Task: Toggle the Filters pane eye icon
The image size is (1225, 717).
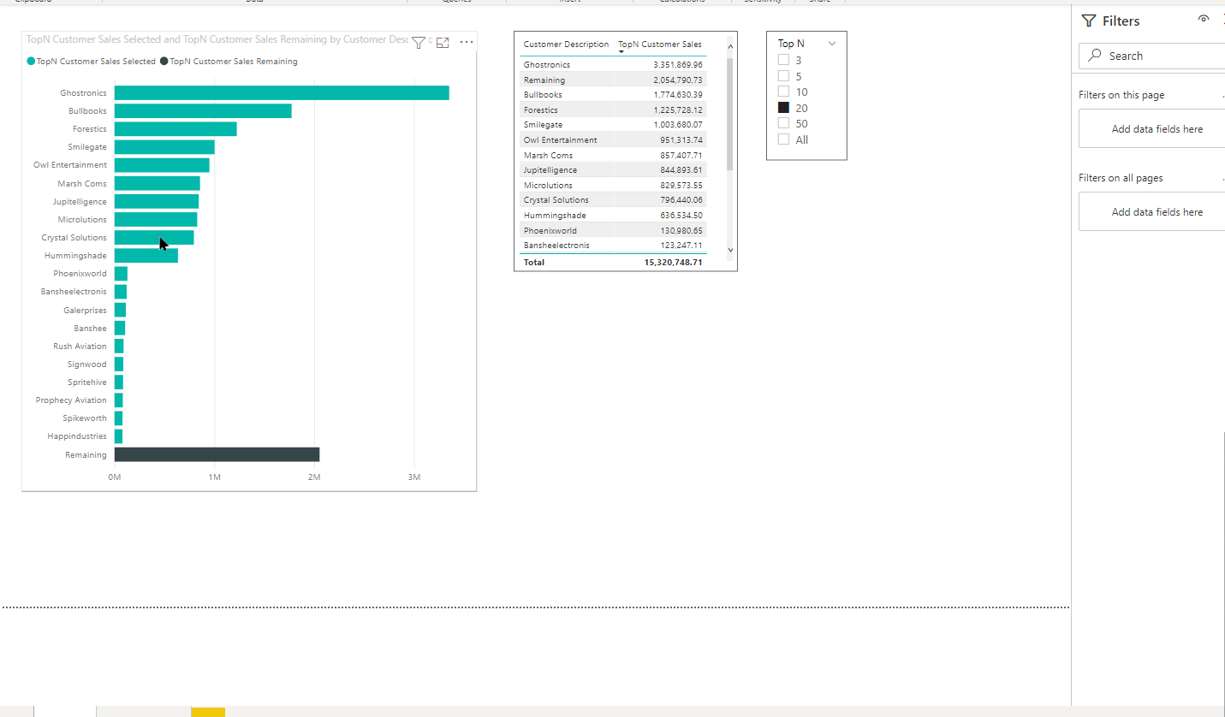Action: coord(1204,20)
